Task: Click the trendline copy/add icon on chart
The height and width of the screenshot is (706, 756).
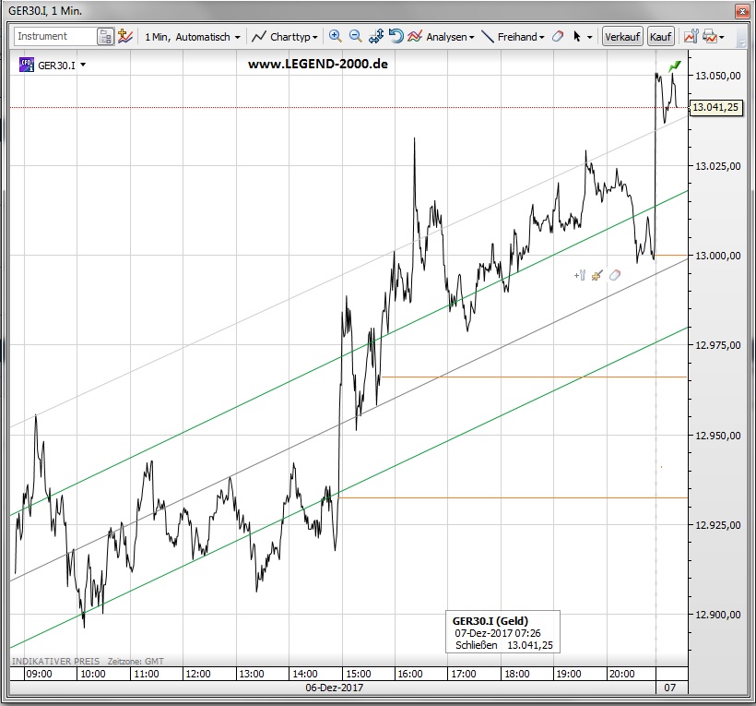Action: click(597, 275)
